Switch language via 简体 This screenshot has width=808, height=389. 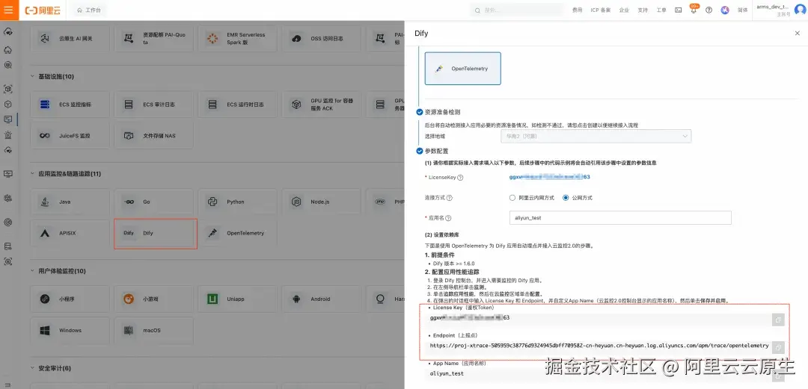pos(742,10)
